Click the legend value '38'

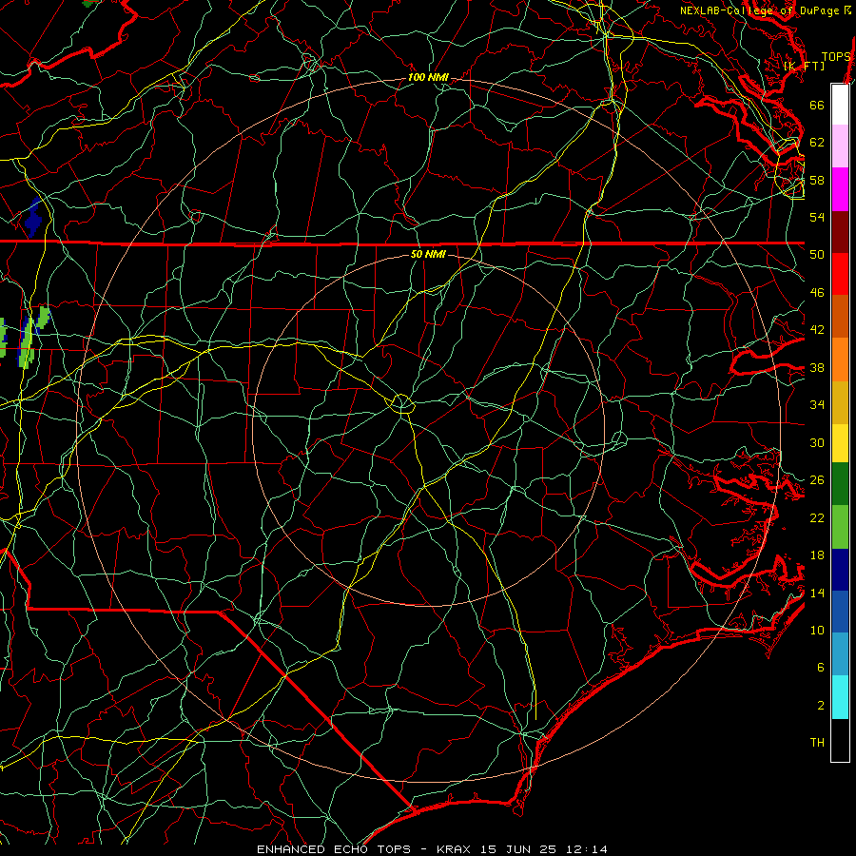point(817,368)
